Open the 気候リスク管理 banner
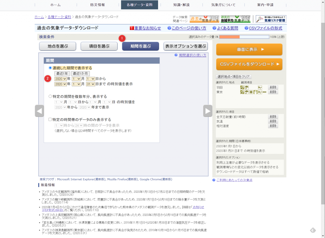325x238 pixels. (x=271, y=19)
